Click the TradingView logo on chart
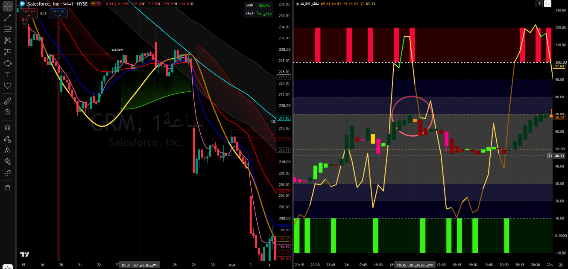Screen dimensions: 568x269 pyautogui.click(x=25, y=254)
